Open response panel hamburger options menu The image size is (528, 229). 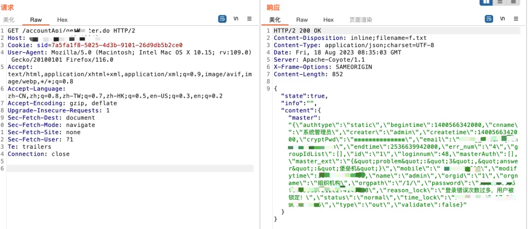pyautogui.click(x=516, y=19)
